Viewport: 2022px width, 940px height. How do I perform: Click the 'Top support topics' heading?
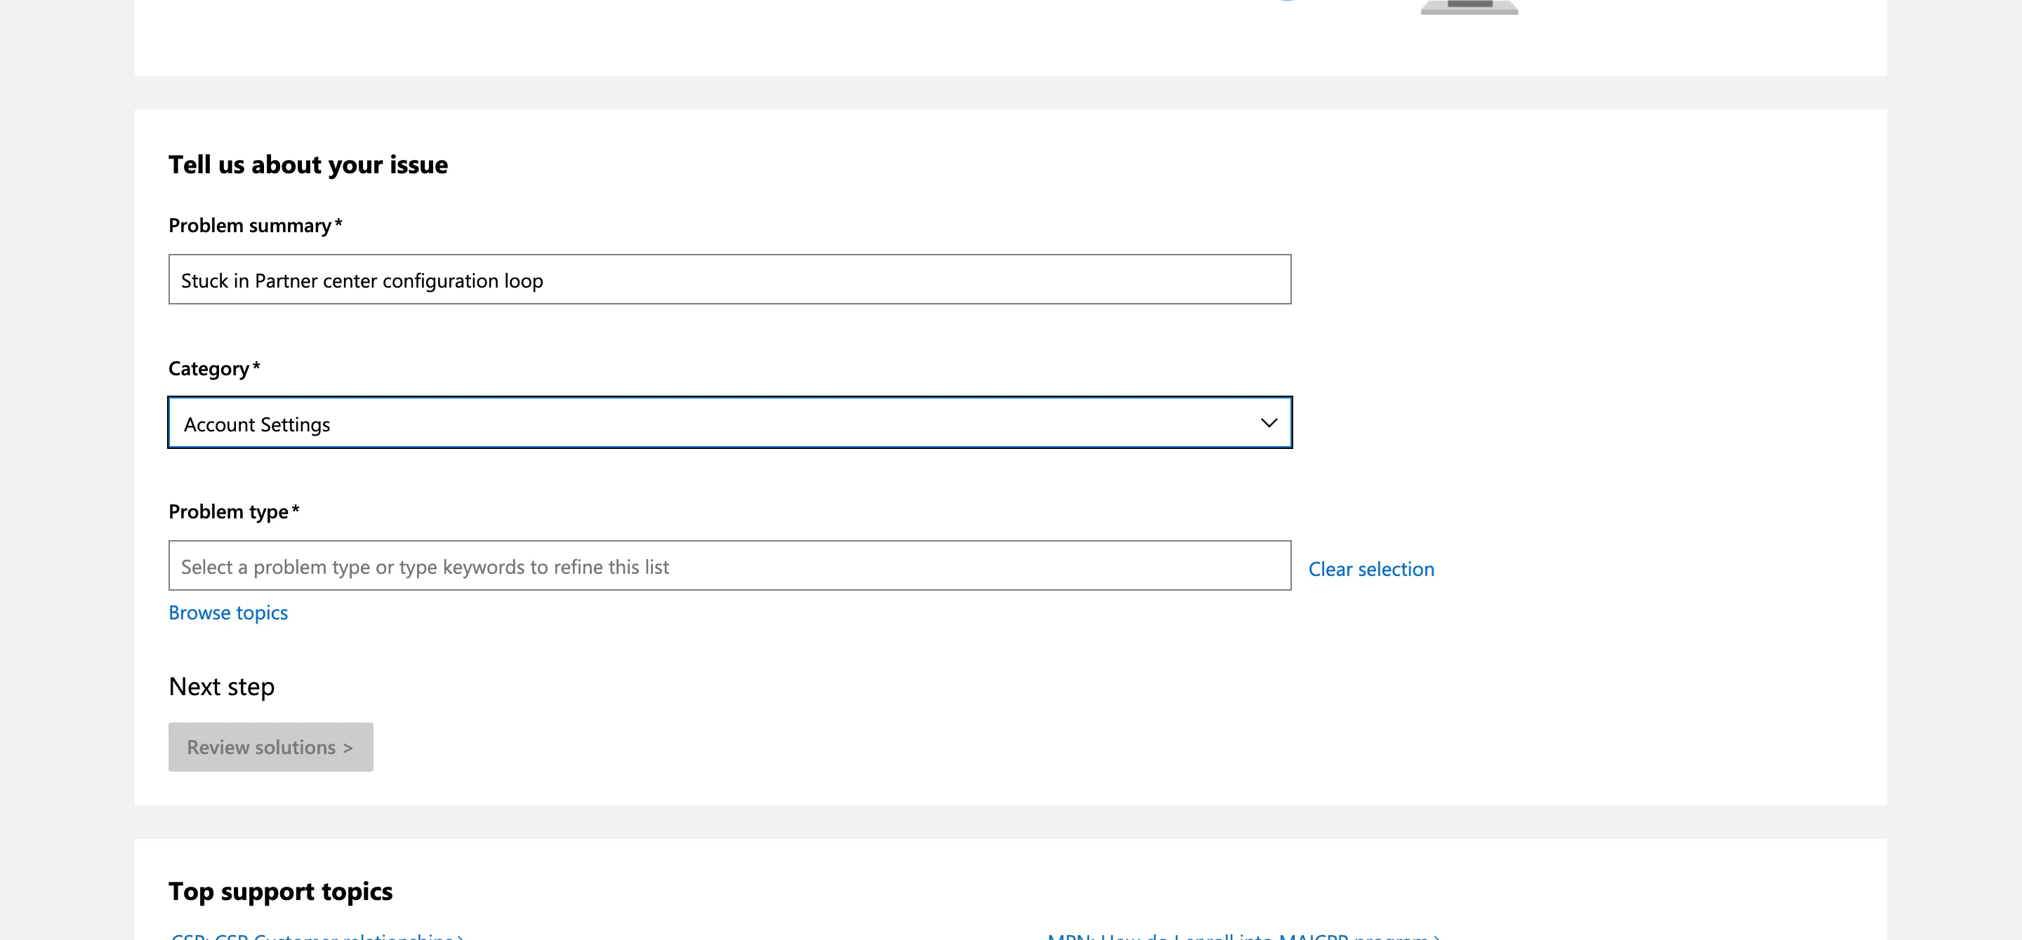tap(280, 892)
